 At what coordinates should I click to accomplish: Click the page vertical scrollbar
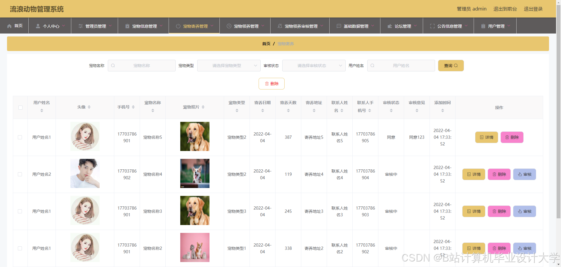click(558, 112)
